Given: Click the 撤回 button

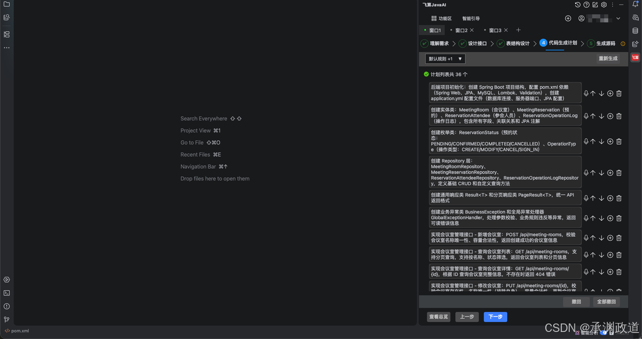Looking at the screenshot, I should [x=576, y=302].
